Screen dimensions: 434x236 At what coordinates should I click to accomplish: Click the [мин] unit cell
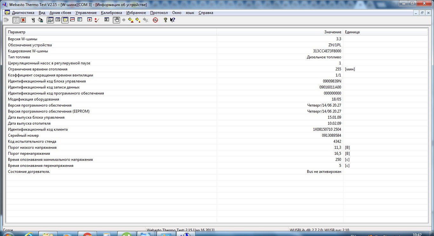350,69
